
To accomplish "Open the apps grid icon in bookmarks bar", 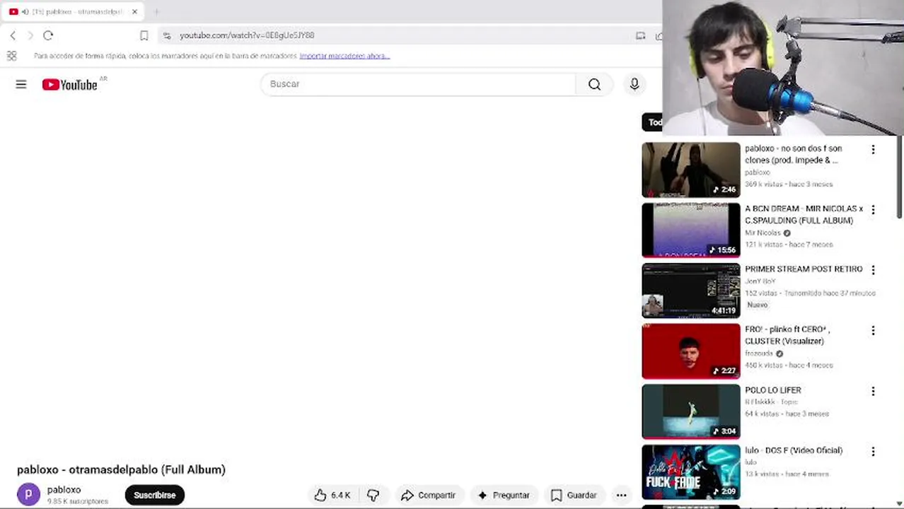I will pos(11,56).
